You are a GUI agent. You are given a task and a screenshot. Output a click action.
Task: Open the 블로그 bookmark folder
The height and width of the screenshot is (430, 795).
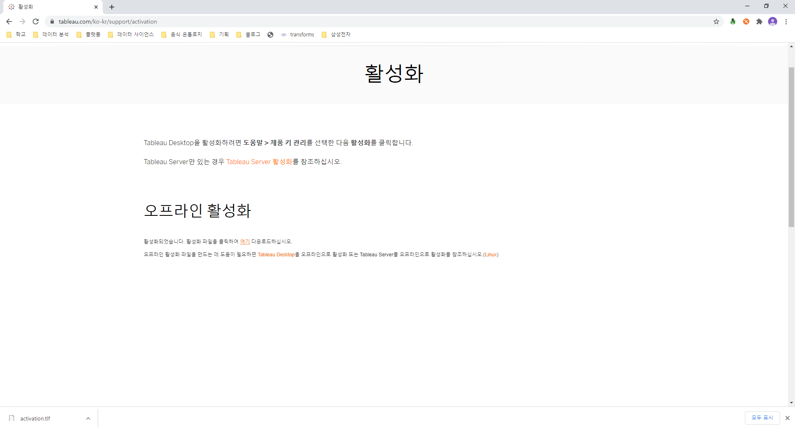tap(248, 35)
